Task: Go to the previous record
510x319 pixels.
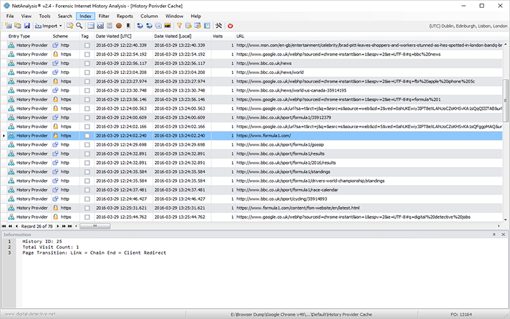Action: [17, 226]
